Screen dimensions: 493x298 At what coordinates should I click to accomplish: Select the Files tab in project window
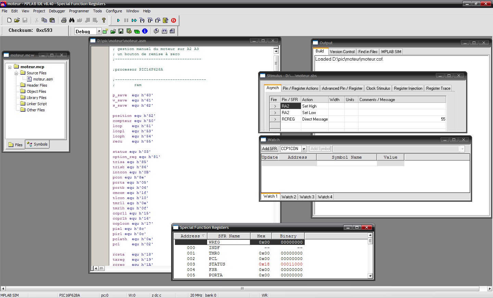[15, 145]
